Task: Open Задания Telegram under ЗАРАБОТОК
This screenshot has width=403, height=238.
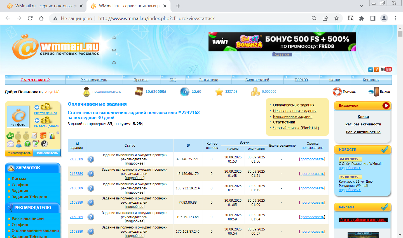Action: (x=29, y=197)
